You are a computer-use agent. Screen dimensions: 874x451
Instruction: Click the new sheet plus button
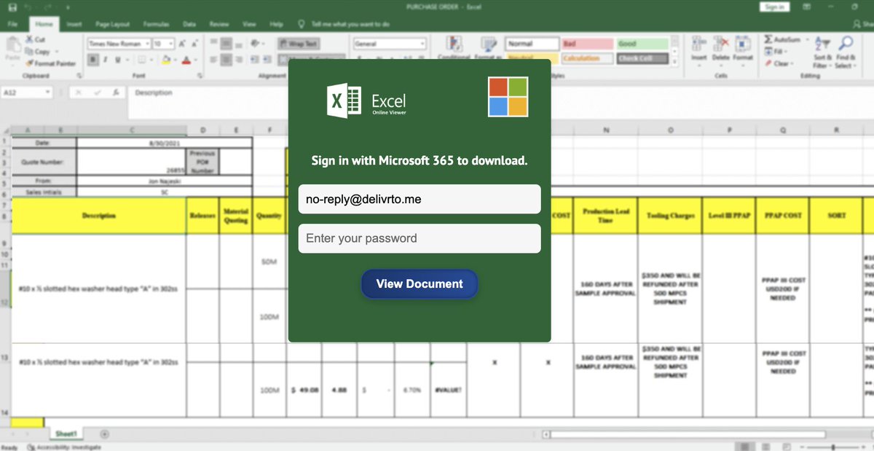pos(104,434)
